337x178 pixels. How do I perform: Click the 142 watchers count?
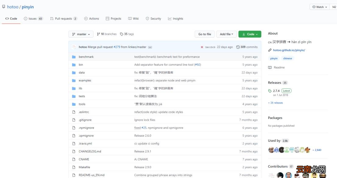pyautogui.click(x=334, y=7)
